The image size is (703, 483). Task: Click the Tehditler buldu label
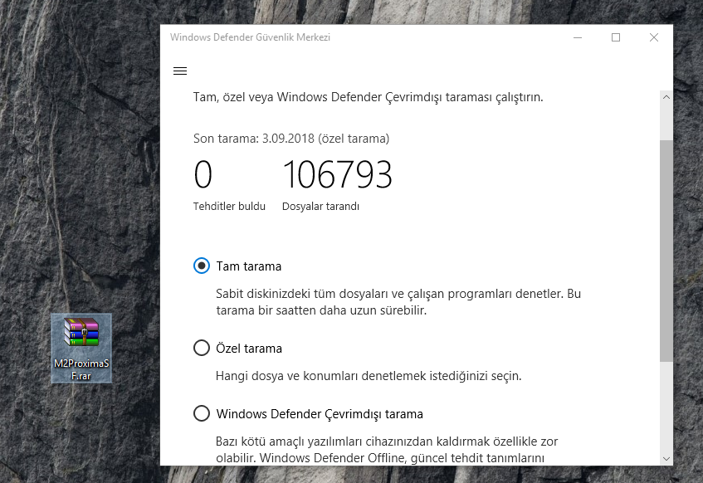pos(229,207)
